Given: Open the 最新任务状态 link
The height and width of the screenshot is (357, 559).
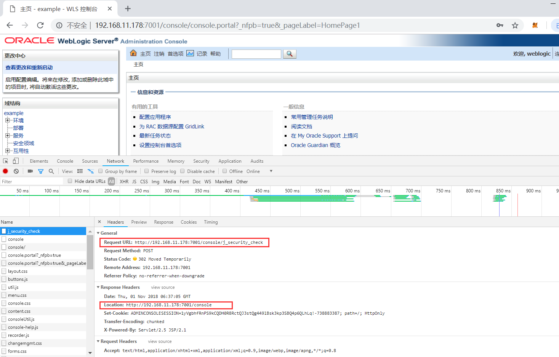Looking at the screenshot, I should coord(155,136).
